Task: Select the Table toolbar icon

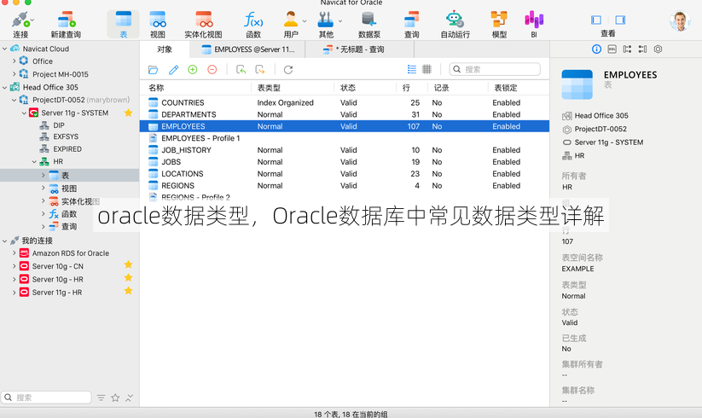Action: click(123, 25)
